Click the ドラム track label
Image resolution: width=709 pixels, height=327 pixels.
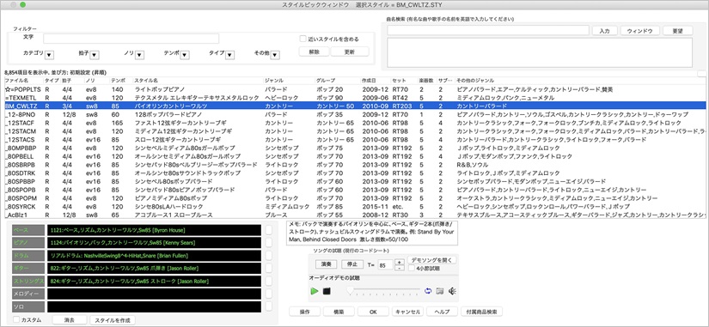coord(28,256)
